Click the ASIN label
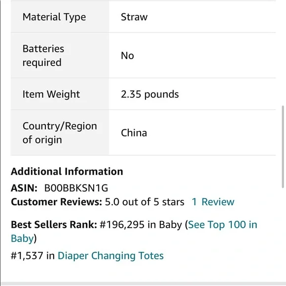Screen dimensions: 286x286 coord(24,188)
